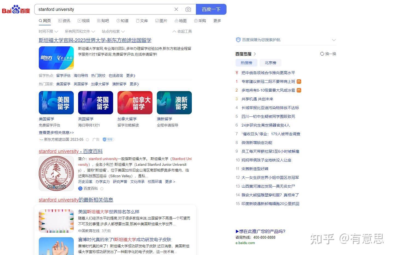Click the 保障 badge icon
394x255 pixels.
point(108,139)
